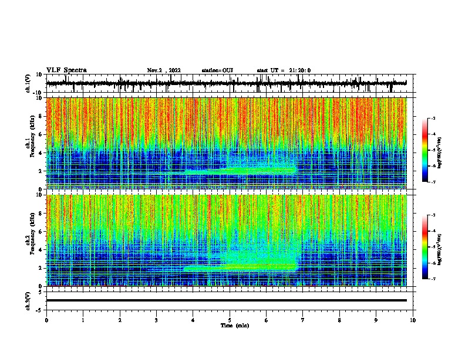Image resolution: width=465 pixels, height=359 pixels.
Task: Click the "5" tick on ch.3(V) axis
Action: 41,292
